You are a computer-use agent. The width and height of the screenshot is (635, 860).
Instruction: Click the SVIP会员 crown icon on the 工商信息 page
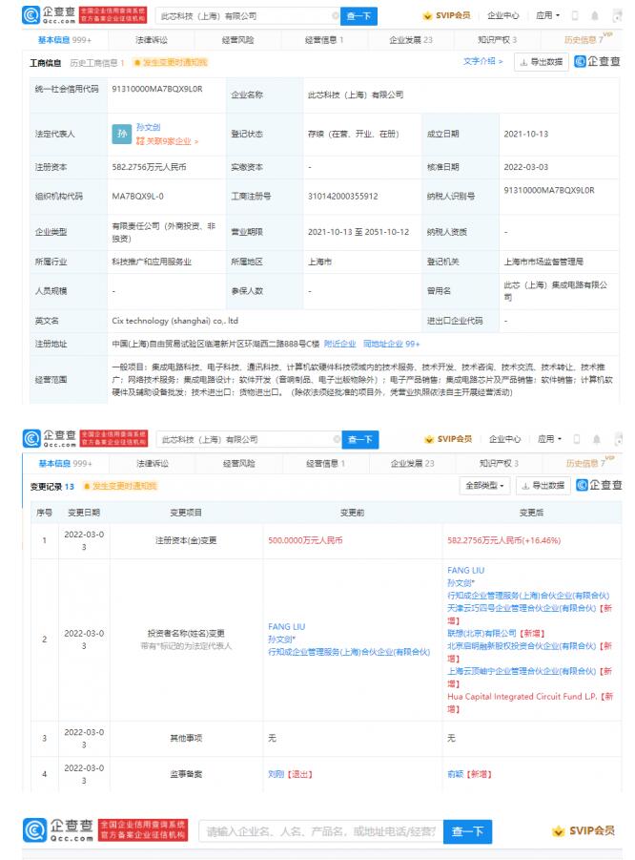[427, 16]
